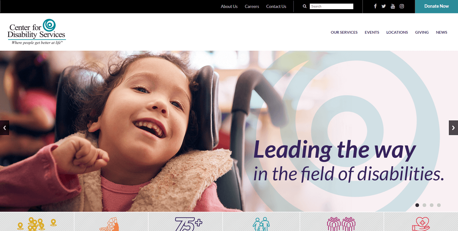Open the Instagram social icon
Image resolution: width=458 pixels, height=231 pixels.
click(402, 6)
